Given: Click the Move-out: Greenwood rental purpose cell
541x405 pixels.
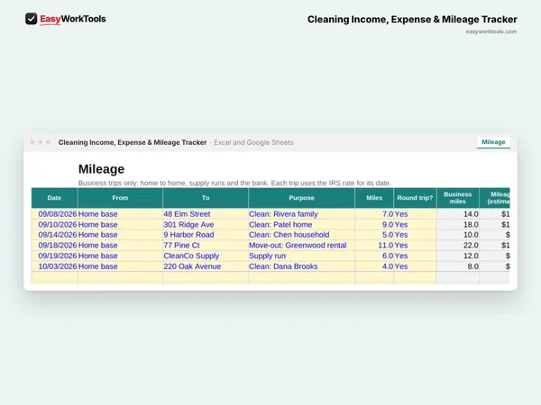Looking at the screenshot, I should (x=301, y=245).
